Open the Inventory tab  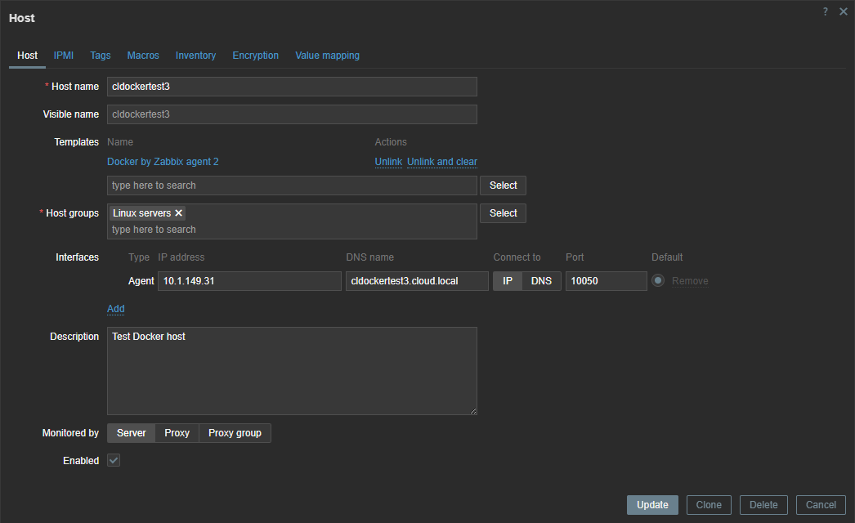point(195,55)
